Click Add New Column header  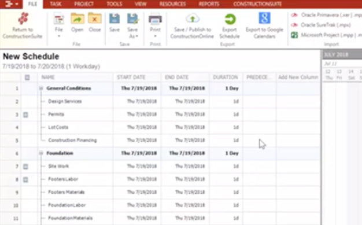click(x=298, y=77)
